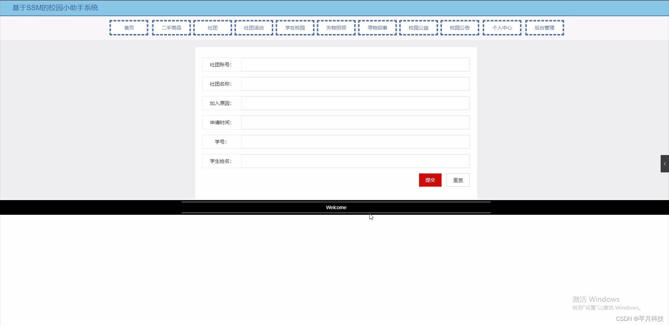Open the 首页 navigation menu item
Viewport: 669px width, 325px height.
click(x=128, y=27)
